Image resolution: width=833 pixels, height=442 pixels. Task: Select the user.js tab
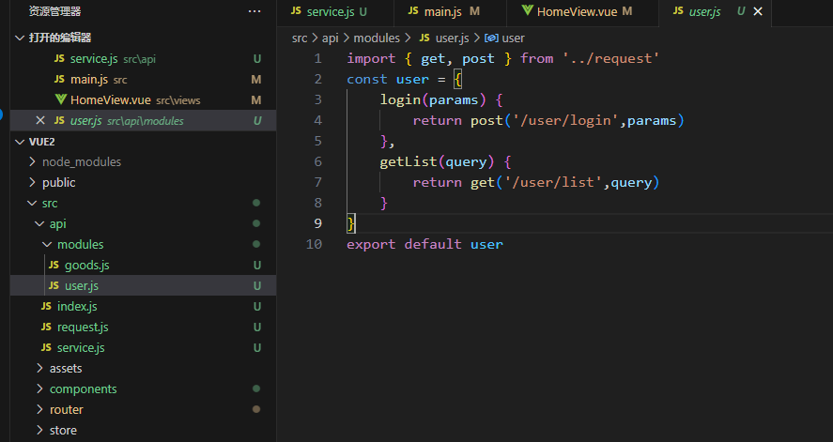coord(715,13)
